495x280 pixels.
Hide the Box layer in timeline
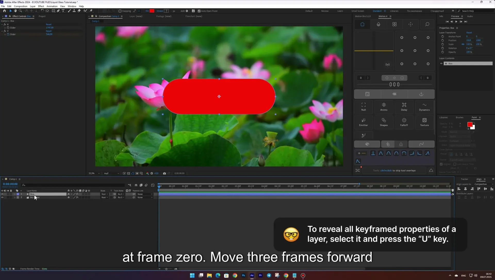(2, 194)
